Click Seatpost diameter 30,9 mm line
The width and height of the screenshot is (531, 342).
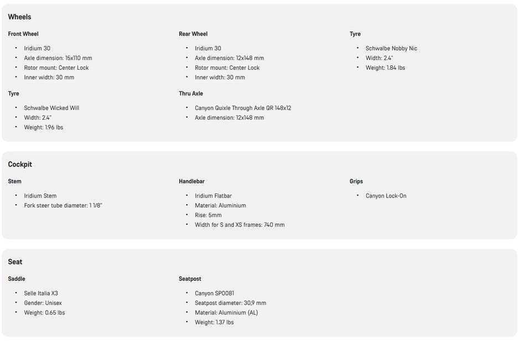tap(230, 303)
